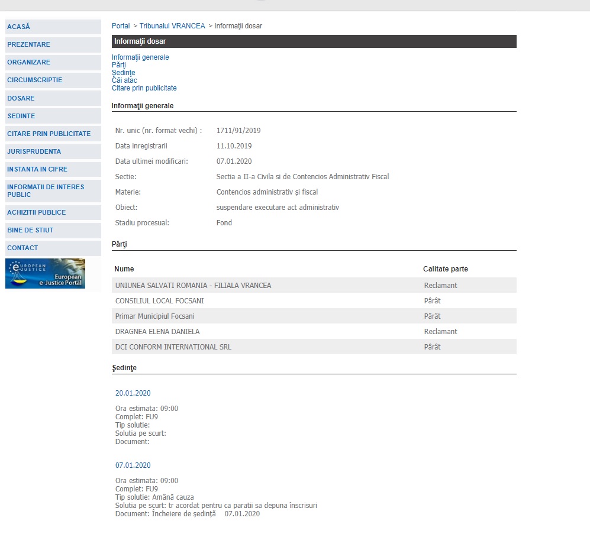This screenshot has width=590, height=534.
Task: Jump to Căi atac anchor link
Action: 124,80
